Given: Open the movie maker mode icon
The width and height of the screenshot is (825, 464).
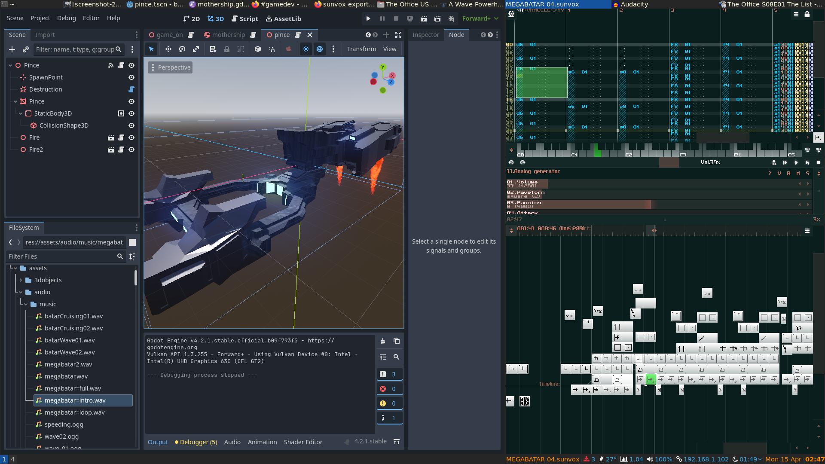Looking at the screenshot, I should [451, 18].
